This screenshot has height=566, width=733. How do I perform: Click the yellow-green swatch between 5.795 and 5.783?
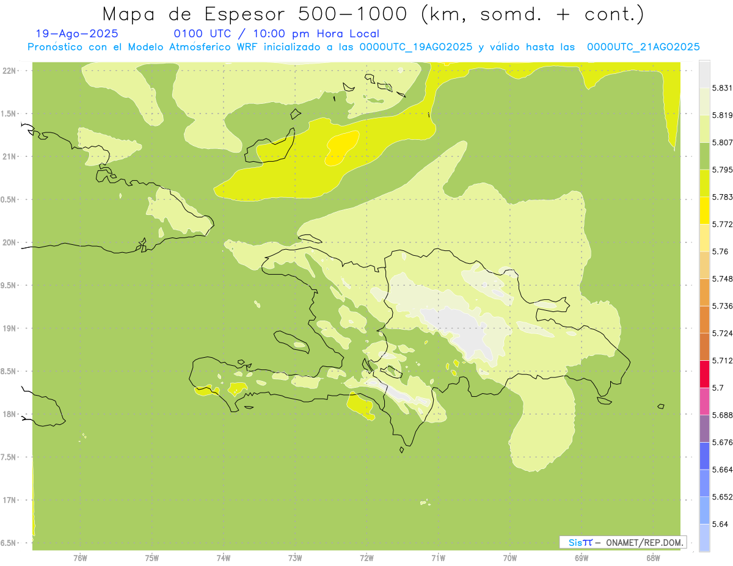click(x=704, y=183)
